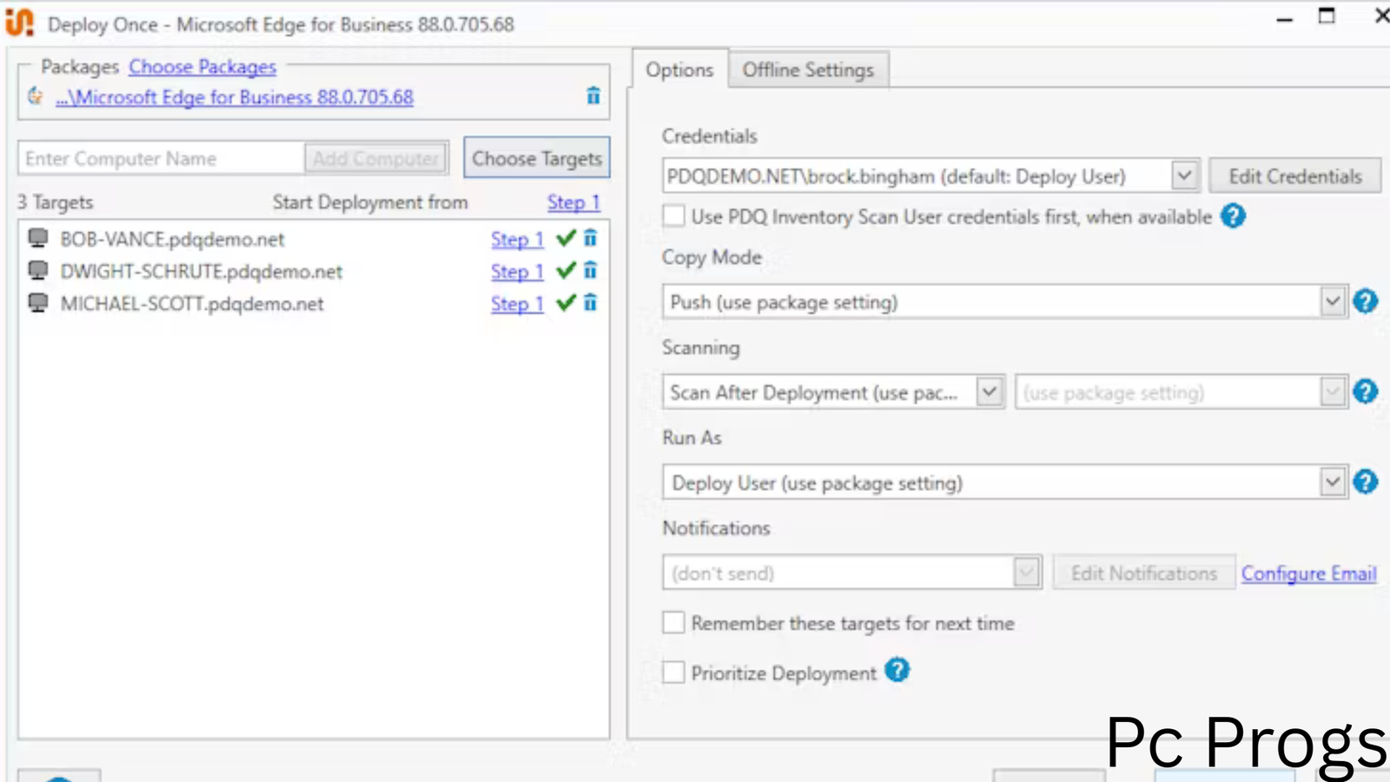Screen dimensions: 1390x782
Task: Click green checkmark beside MICHAEL-SCOTT
Action: tap(566, 302)
